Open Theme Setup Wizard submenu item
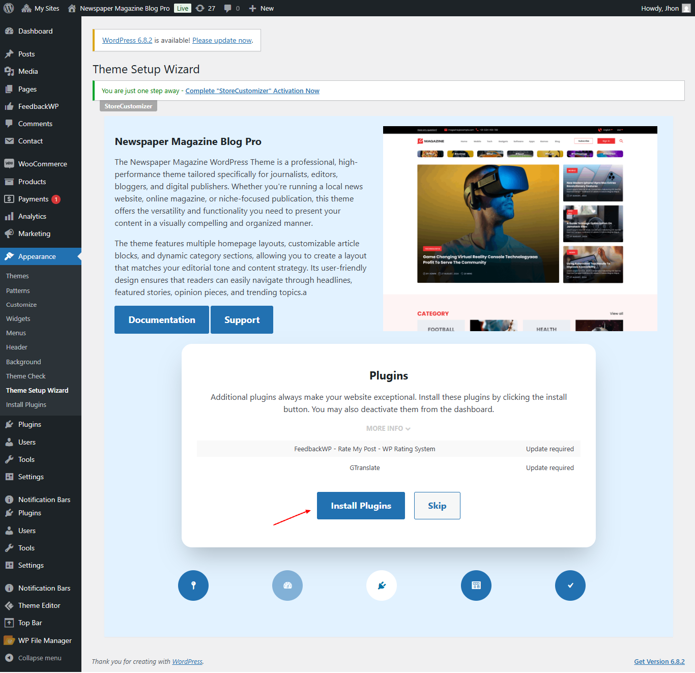 (x=37, y=390)
